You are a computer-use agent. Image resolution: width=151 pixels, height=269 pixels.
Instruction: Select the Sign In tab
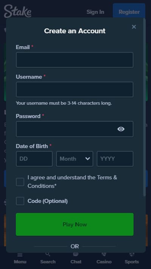click(x=95, y=12)
